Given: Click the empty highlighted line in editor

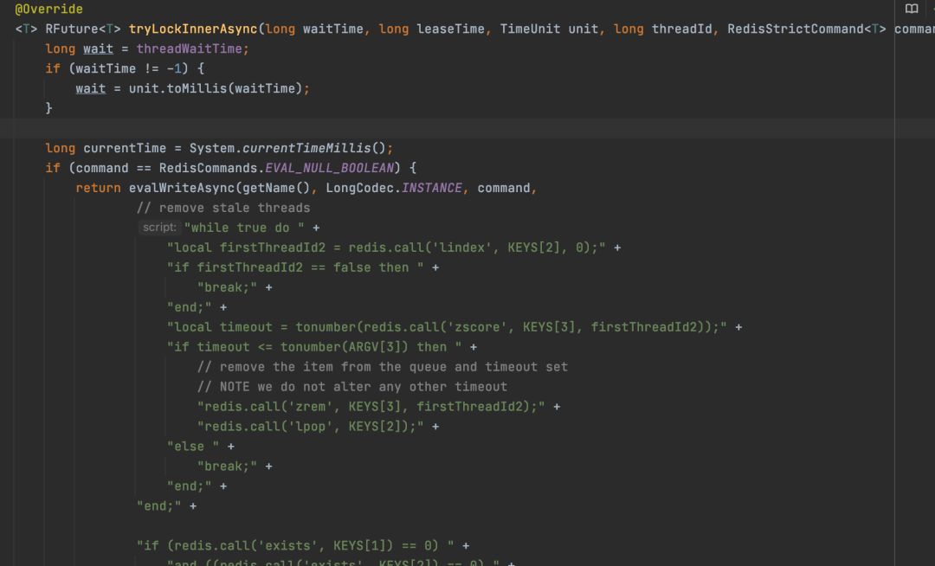Looking at the screenshot, I should [x=433, y=128].
